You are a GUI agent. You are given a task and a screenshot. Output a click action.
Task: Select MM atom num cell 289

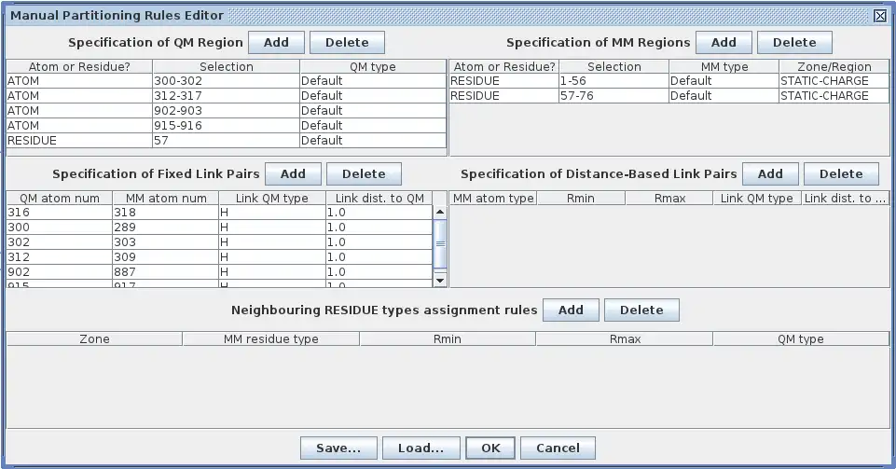(x=166, y=227)
